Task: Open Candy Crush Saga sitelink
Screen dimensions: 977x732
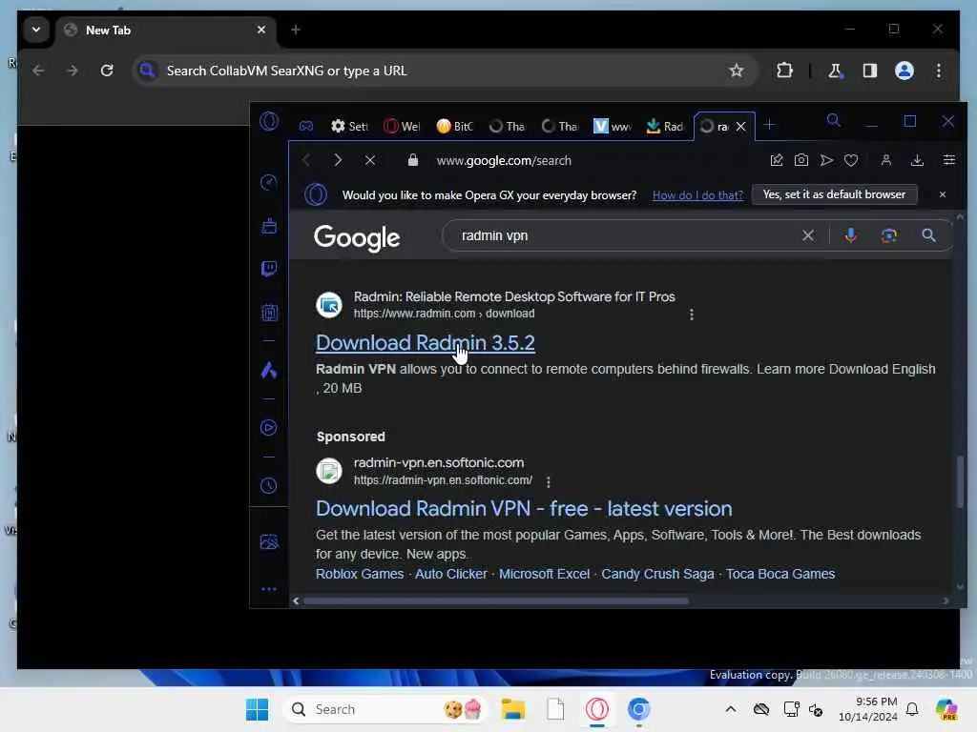Action: coord(657,574)
